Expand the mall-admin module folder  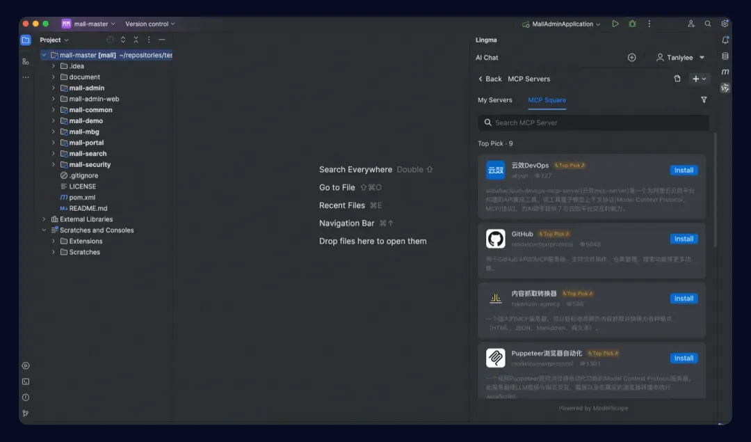coord(53,88)
